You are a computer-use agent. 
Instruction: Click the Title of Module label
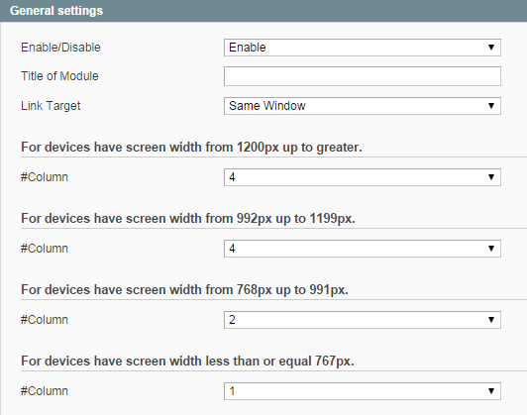(x=59, y=76)
